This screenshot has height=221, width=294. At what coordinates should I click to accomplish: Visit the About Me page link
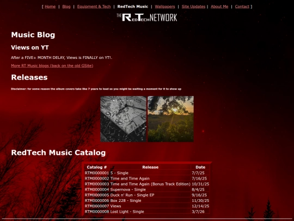click(219, 7)
